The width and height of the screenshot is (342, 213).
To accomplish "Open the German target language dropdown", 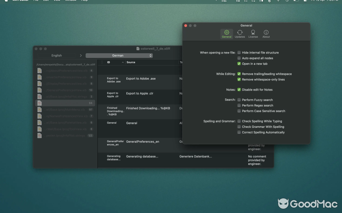I will [119, 55].
